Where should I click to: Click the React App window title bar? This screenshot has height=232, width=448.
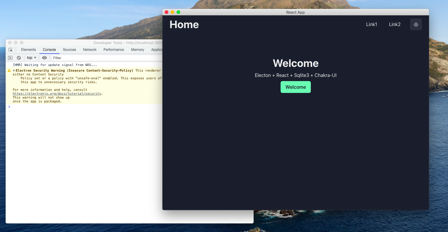[x=295, y=12]
